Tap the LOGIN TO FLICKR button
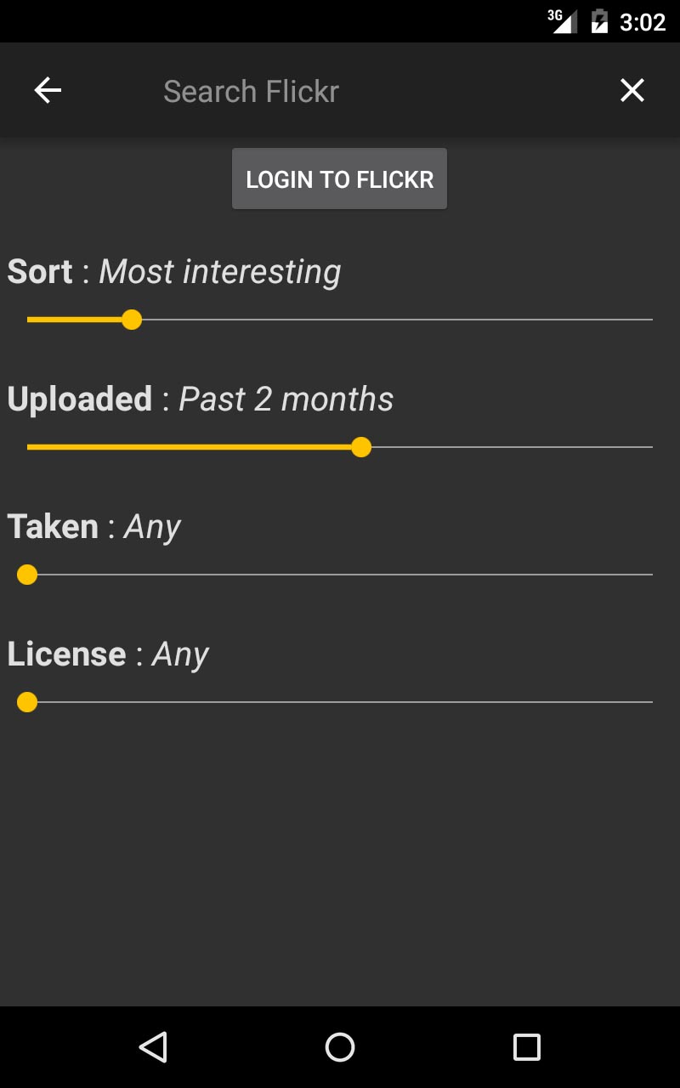The image size is (680, 1088). pyautogui.click(x=340, y=179)
